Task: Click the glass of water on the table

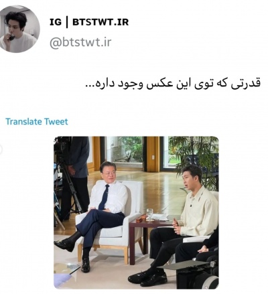Action: (x=149, y=215)
